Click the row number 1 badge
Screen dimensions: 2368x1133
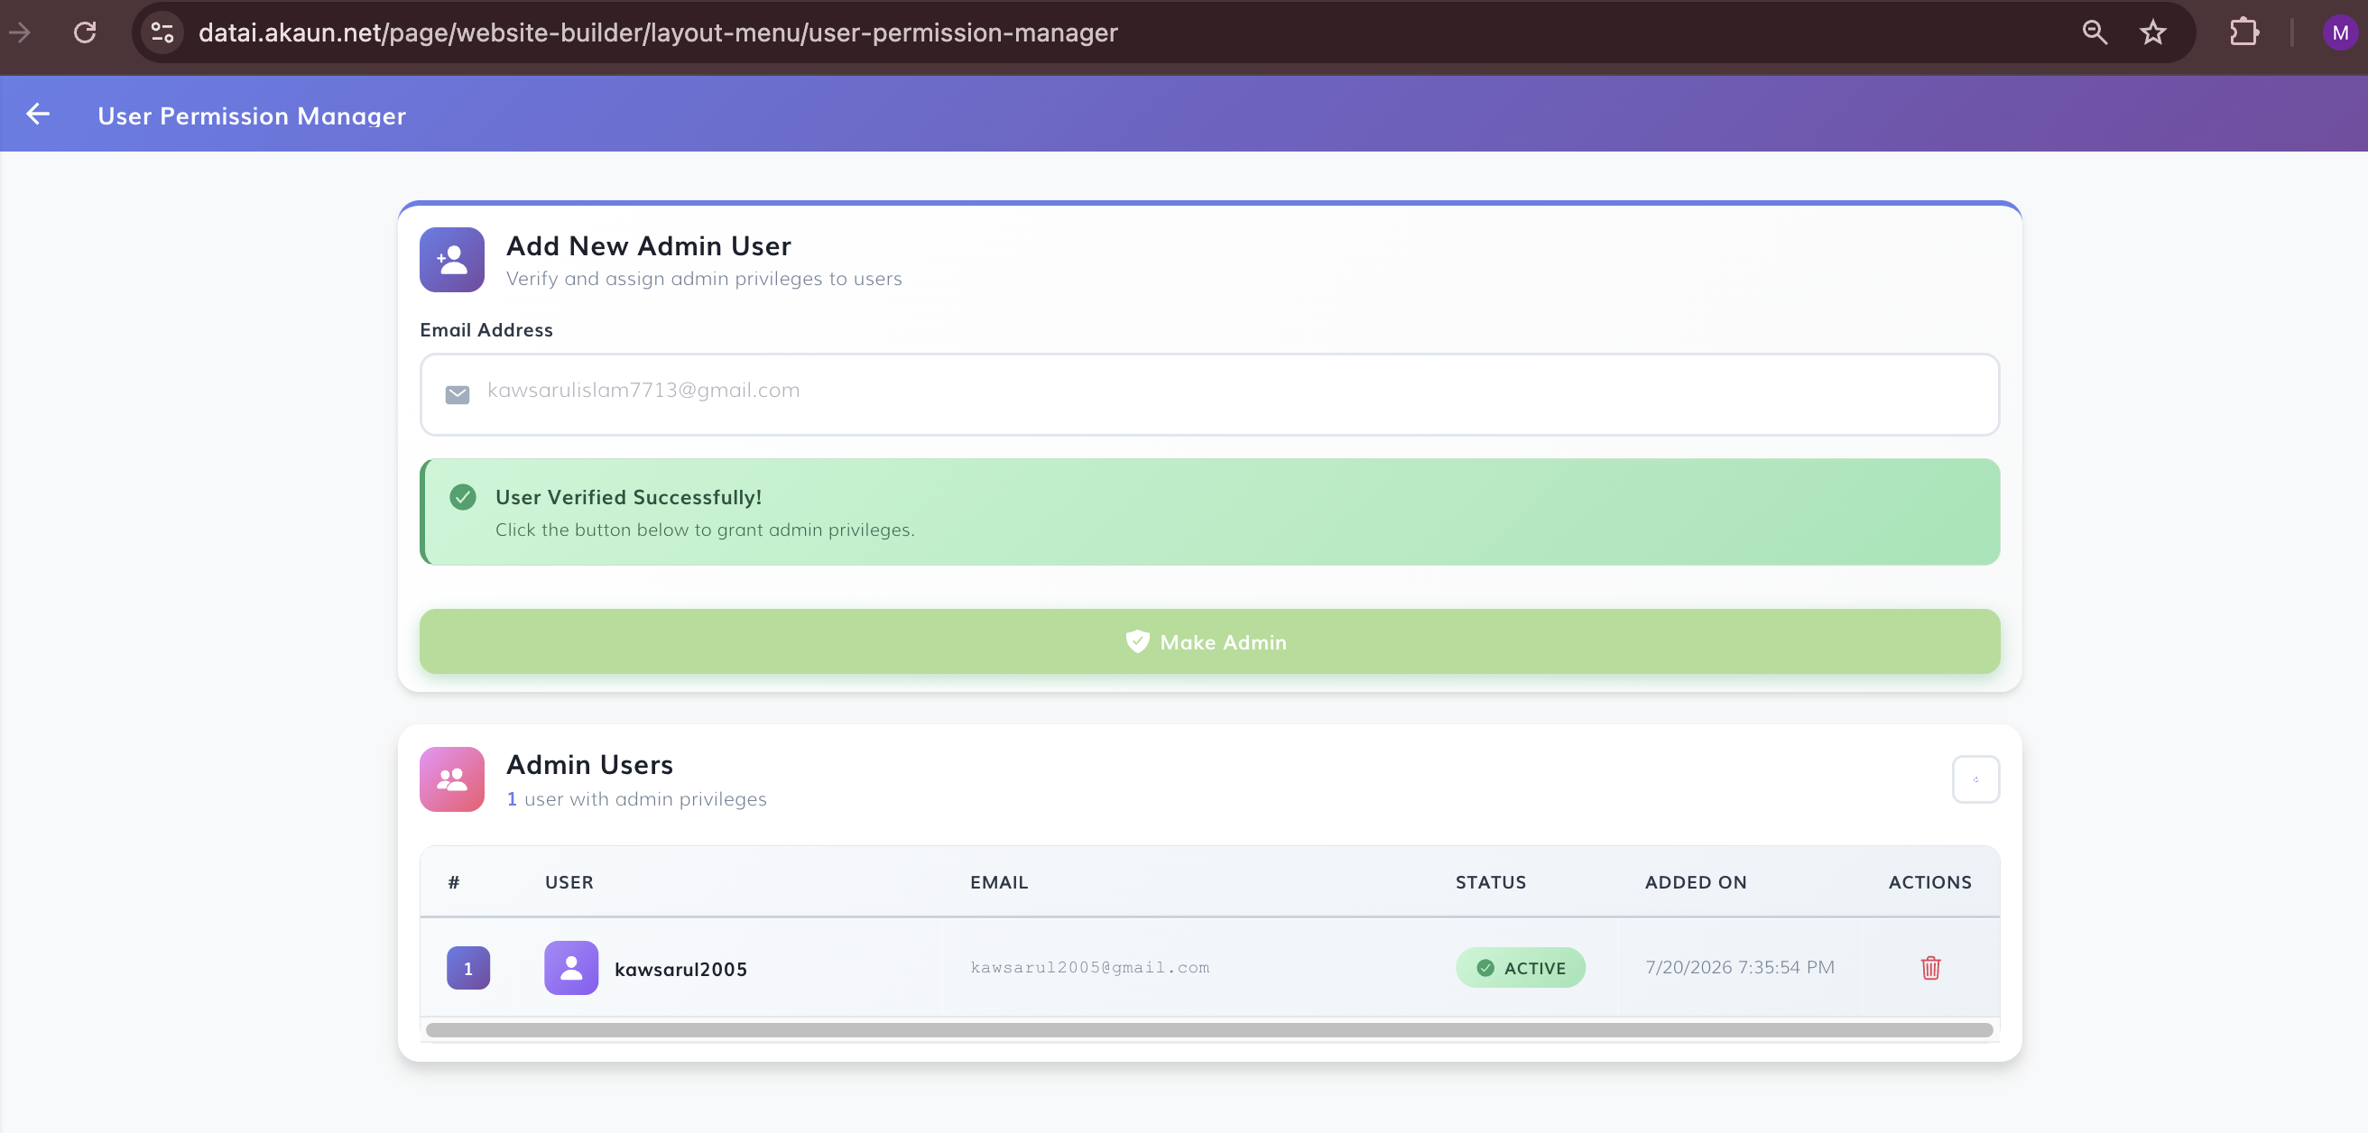(467, 968)
